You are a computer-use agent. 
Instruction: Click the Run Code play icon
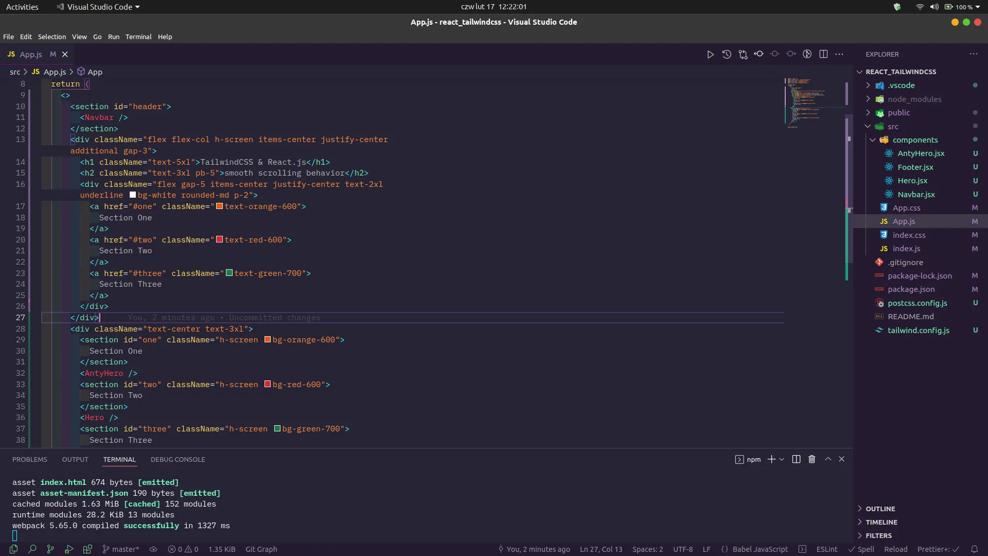click(710, 54)
